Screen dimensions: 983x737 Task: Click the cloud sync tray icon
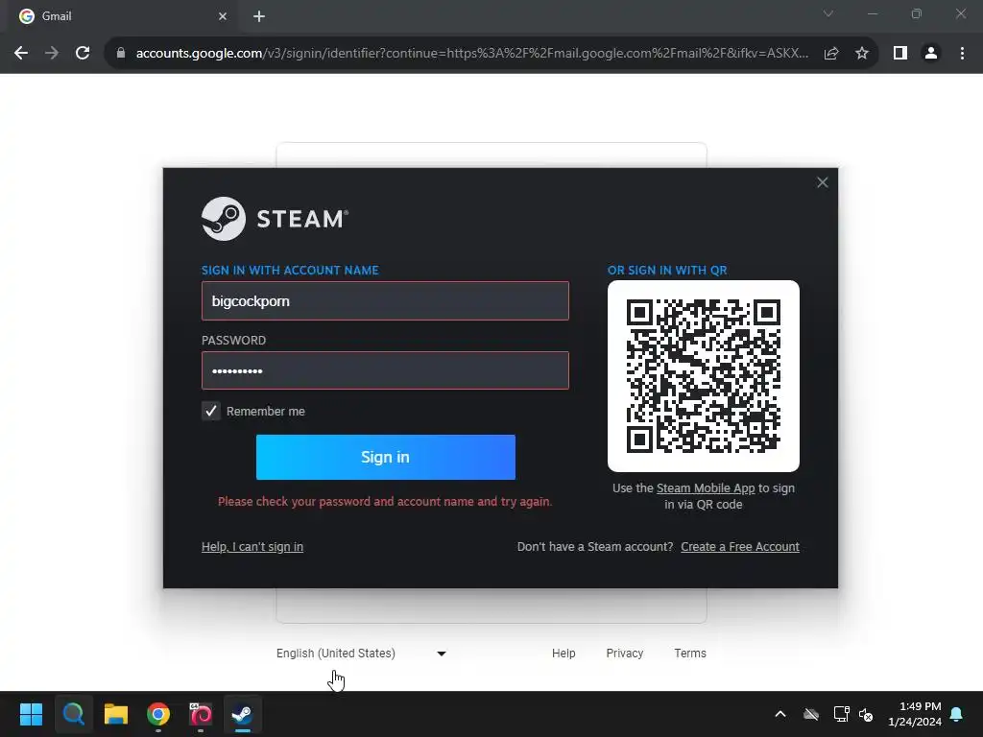pyautogui.click(x=811, y=714)
